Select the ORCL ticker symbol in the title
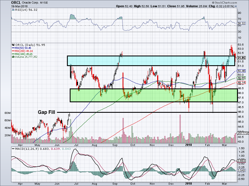This screenshot has height=186, width=249. pyautogui.click(x=16, y=2)
